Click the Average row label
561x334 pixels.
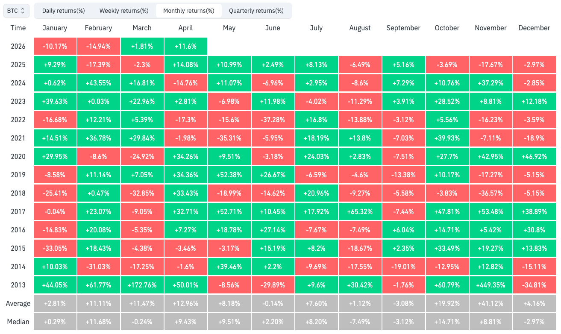click(18, 304)
